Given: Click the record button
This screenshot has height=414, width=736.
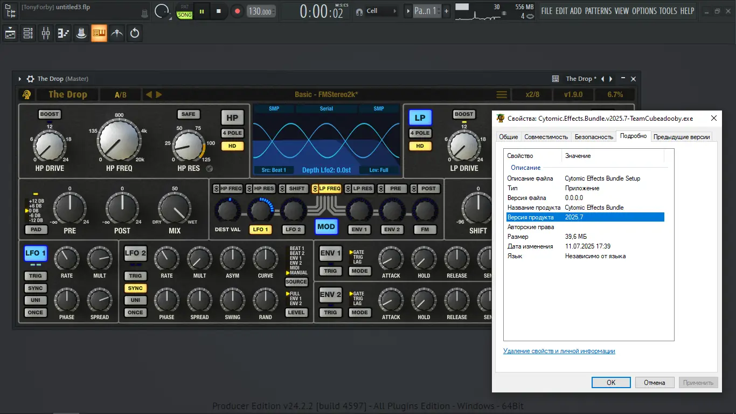Looking at the screenshot, I should [x=237, y=11].
